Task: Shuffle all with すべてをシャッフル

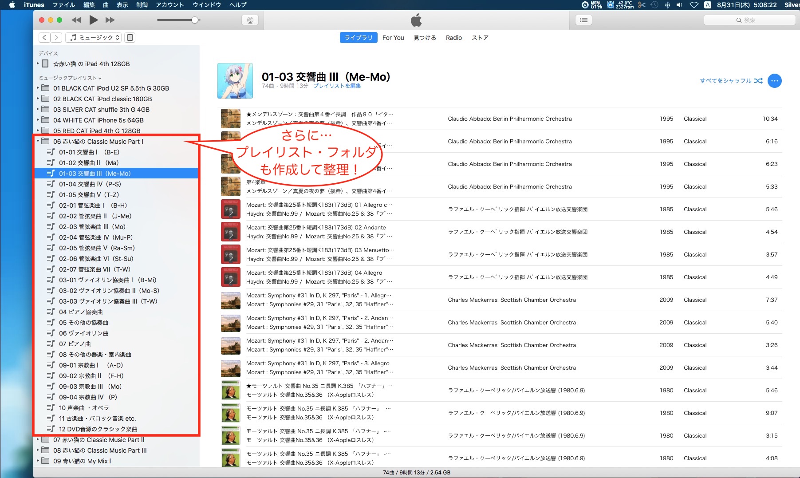Action: coord(731,81)
